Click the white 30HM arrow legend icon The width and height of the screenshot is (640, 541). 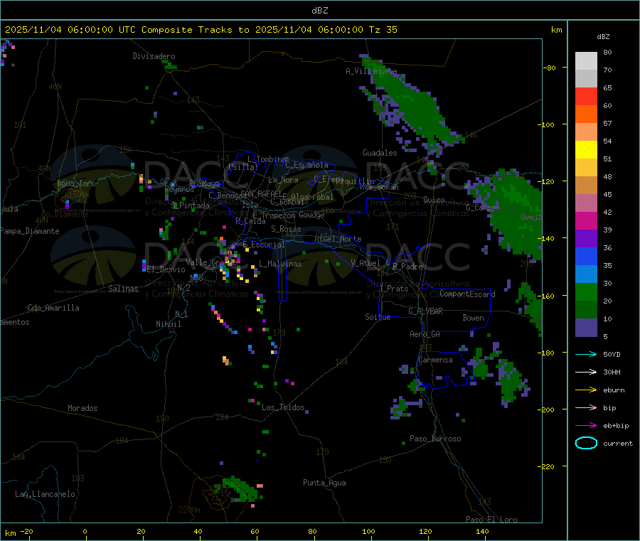(x=586, y=372)
